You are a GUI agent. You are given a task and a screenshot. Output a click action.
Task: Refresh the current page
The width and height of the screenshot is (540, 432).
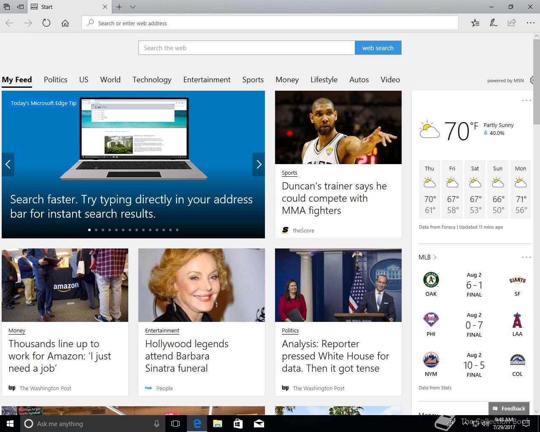[x=46, y=23]
